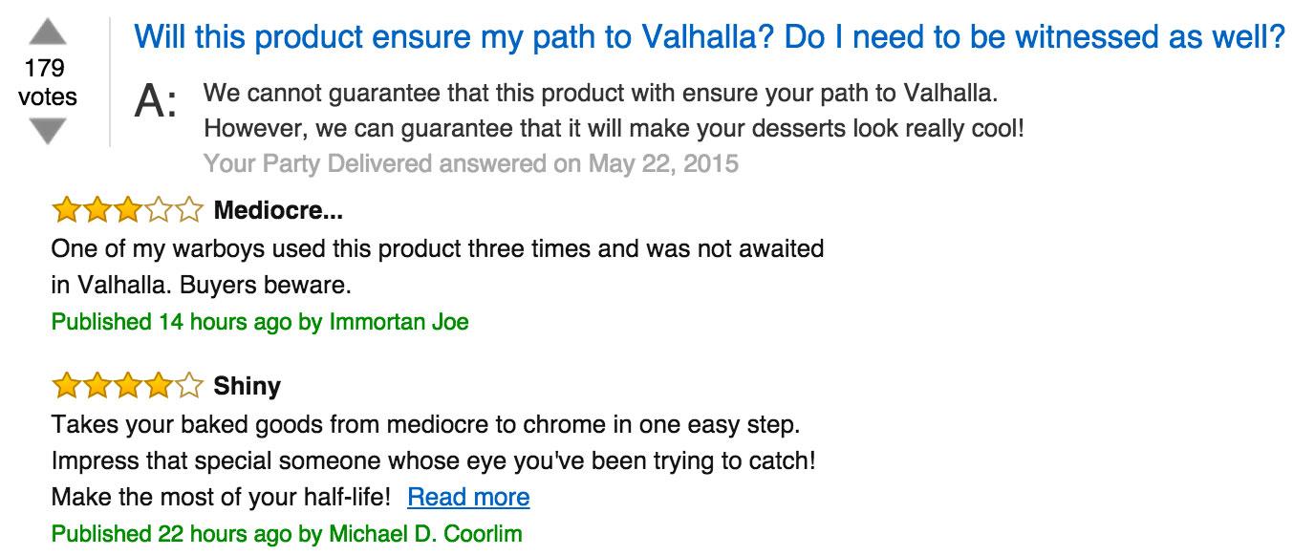Click the 179 votes count

click(46, 82)
